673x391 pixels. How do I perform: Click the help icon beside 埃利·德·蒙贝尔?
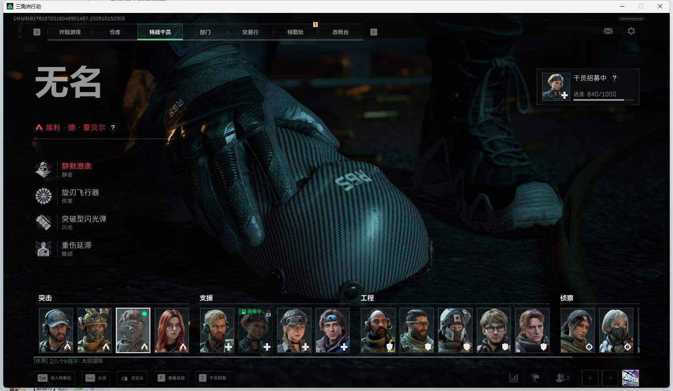113,128
